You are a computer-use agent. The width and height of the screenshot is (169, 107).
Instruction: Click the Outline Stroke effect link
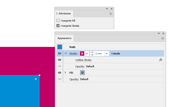coord(83,60)
